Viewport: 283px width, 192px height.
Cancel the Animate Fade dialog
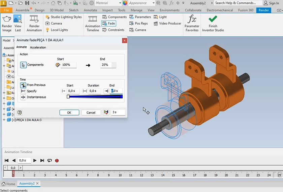[x=91, y=113]
